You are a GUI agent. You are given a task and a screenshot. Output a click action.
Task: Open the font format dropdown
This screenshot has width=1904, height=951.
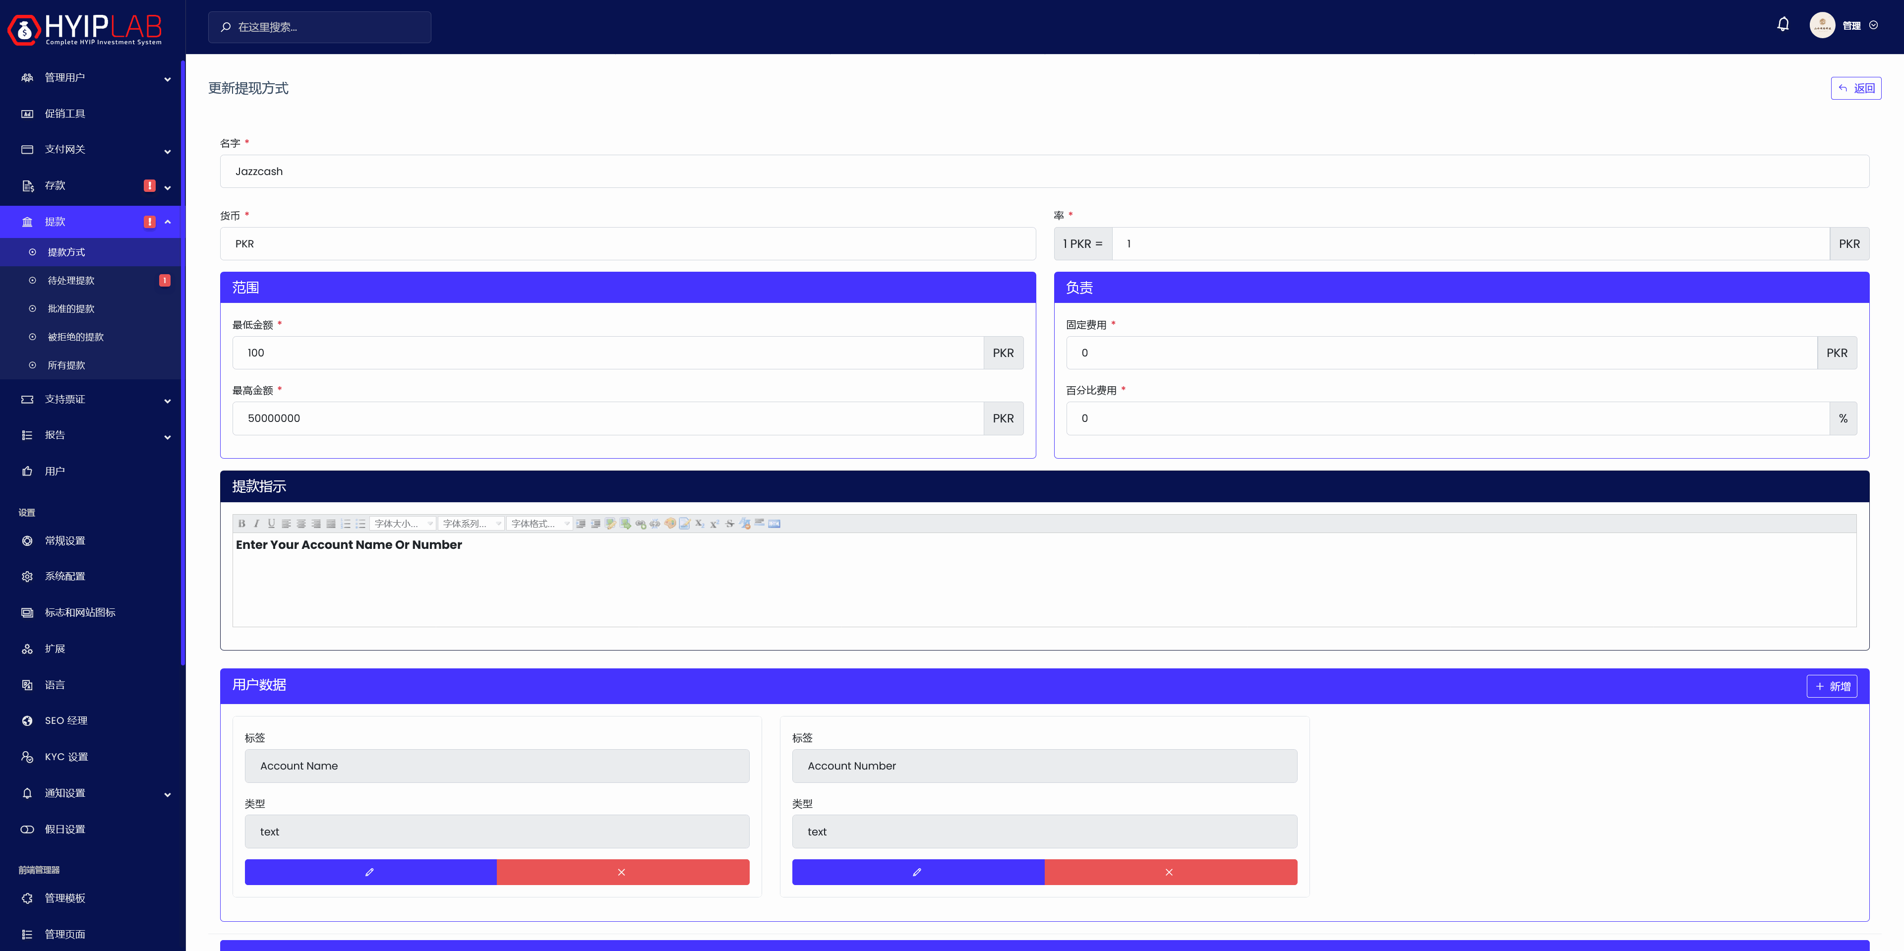tap(539, 524)
